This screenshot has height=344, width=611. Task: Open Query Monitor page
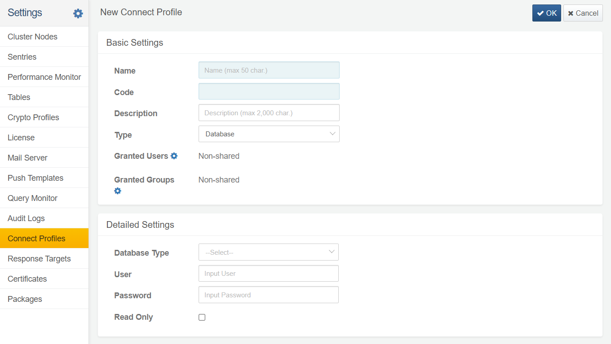coord(44,198)
